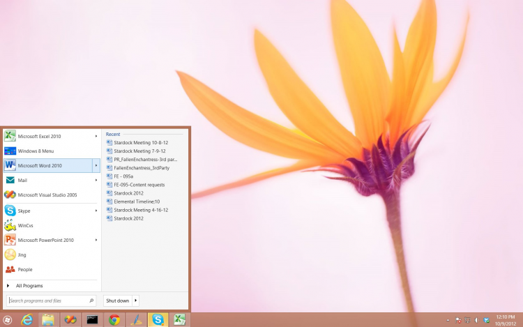The width and height of the screenshot is (523, 327).
Task: Open Microsoft Visual Studio 2005
Action: tap(47, 195)
